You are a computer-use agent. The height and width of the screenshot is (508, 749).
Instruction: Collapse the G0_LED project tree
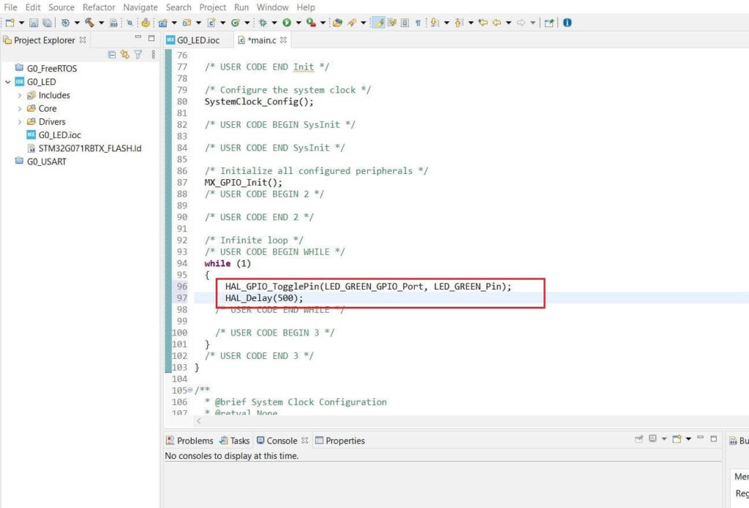pyautogui.click(x=8, y=81)
